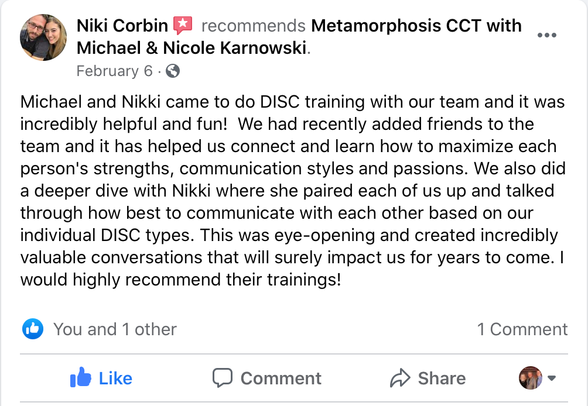
Task: Click the "Michael & Nicole Karnowski" line of page name
Action: pos(192,47)
